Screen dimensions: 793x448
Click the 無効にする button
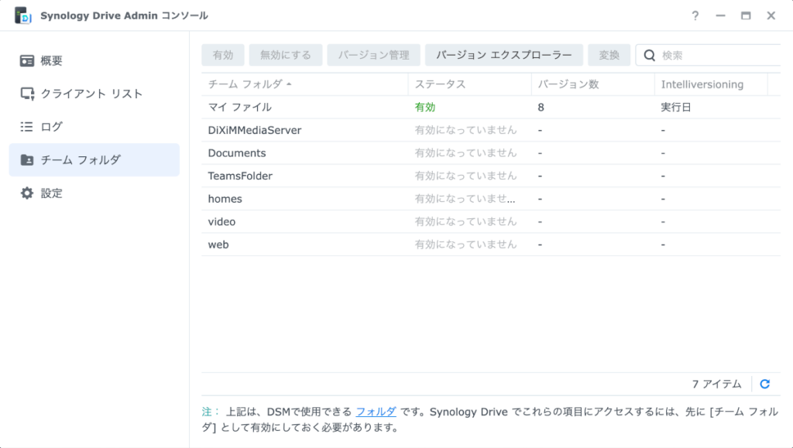coord(286,55)
